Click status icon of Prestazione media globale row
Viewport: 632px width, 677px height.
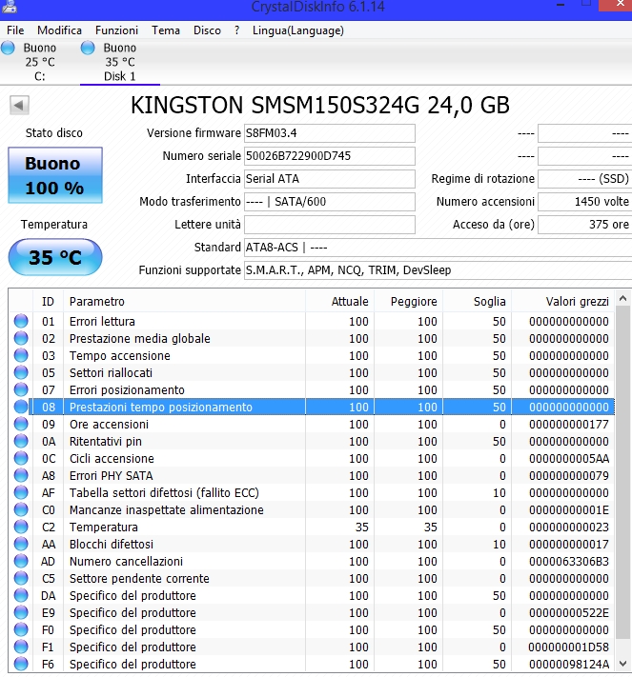[x=21, y=338]
